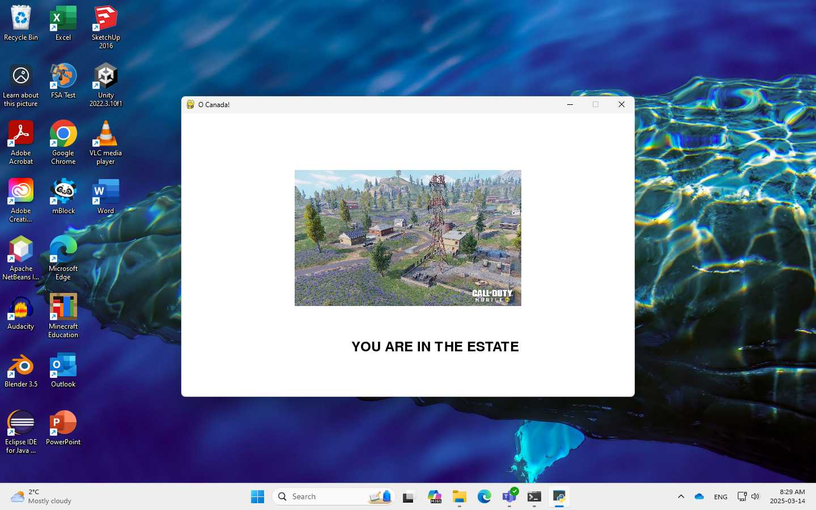Open the Windows Start menu

[x=257, y=496]
